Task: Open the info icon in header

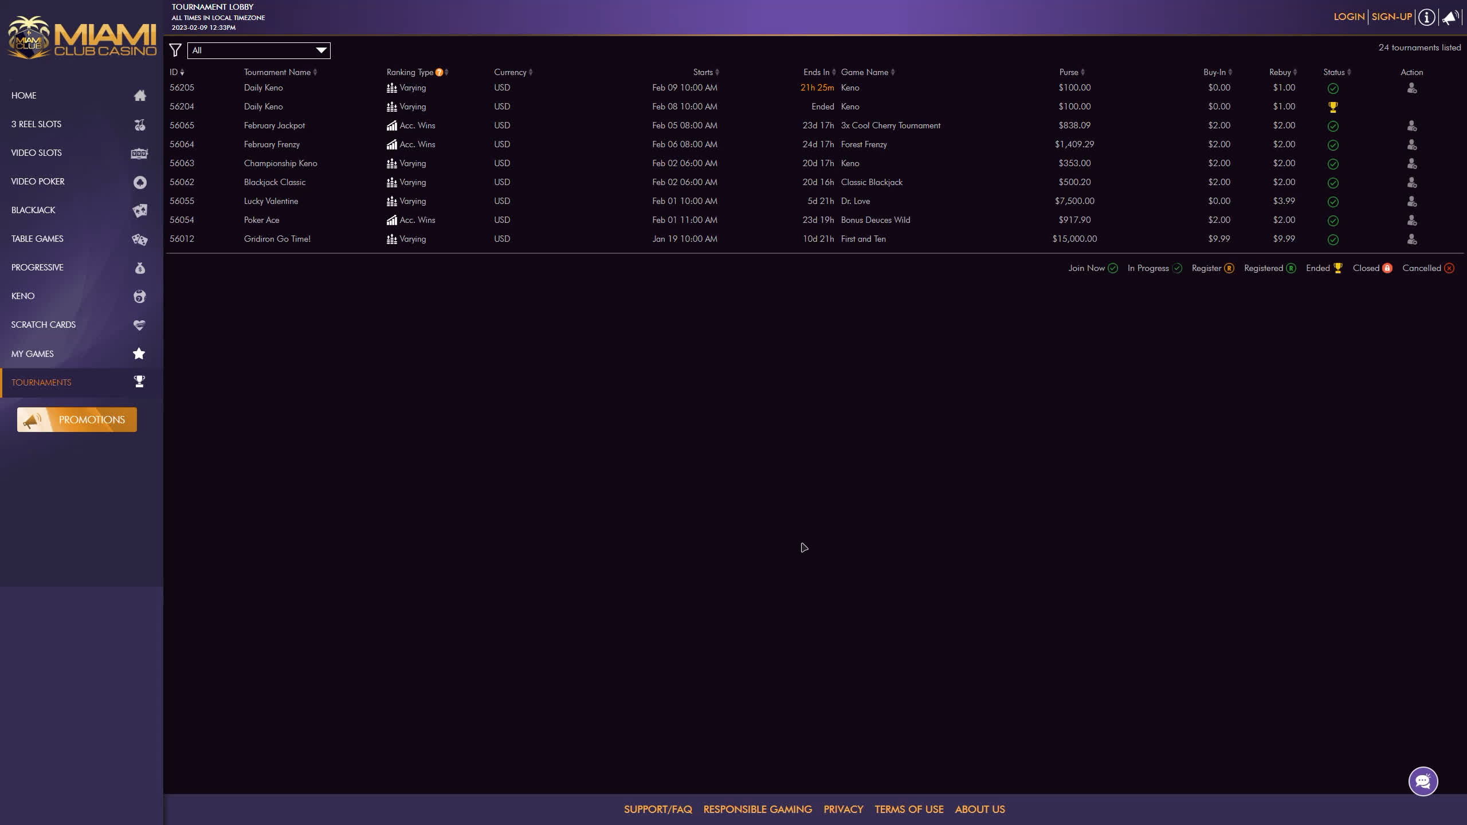Action: click(1426, 17)
